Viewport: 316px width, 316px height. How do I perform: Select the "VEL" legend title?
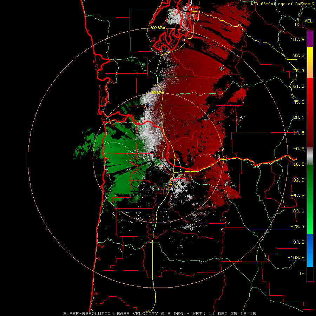click(x=308, y=21)
